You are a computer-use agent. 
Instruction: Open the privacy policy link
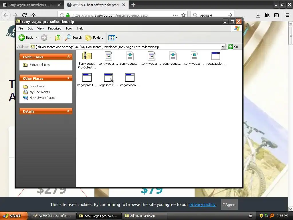(202, 205)
